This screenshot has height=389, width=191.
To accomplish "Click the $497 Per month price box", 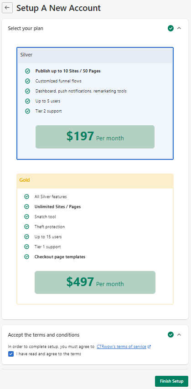I will (95, 282).
